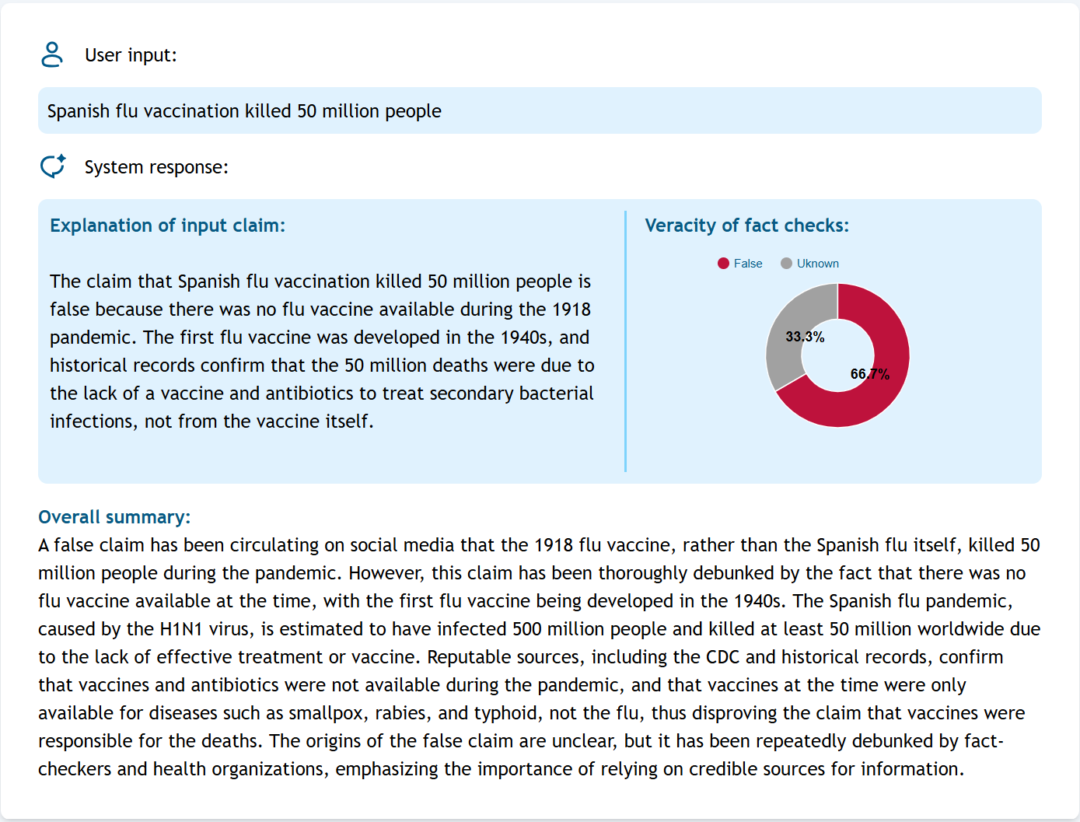Click the Spanish flu claim input box

(x=540, y=110)
